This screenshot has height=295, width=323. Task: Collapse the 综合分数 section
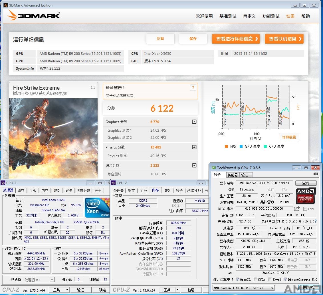(194, 165)
